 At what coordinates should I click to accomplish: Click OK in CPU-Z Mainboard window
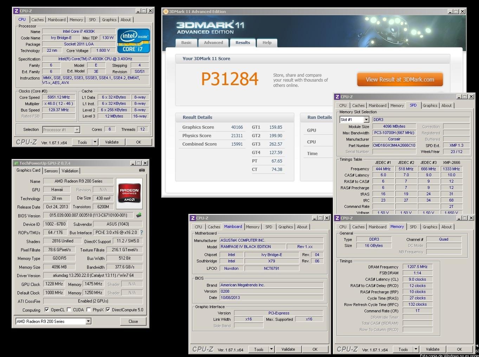[x=315, y=349]
